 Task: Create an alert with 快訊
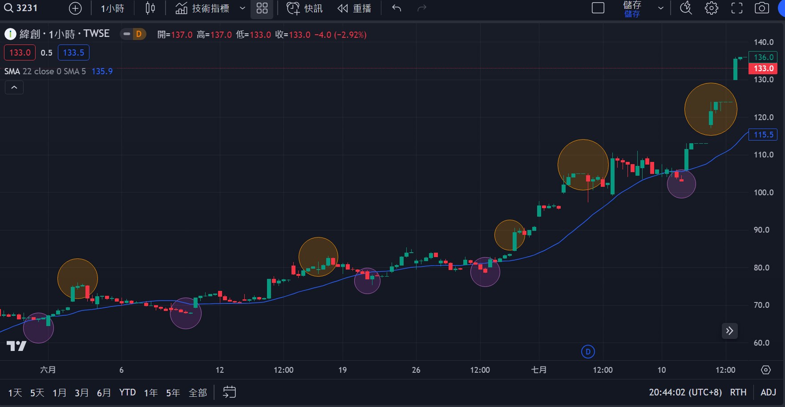(305, 8)
